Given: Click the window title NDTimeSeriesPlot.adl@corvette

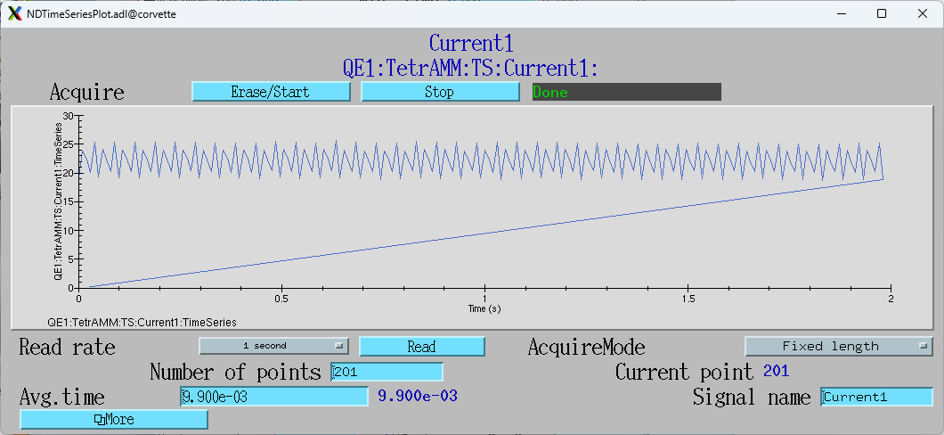Looking at the screenshot, I should coord(102,14).
